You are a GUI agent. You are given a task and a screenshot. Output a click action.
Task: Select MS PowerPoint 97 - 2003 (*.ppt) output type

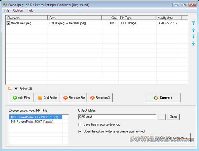(36, 117)
